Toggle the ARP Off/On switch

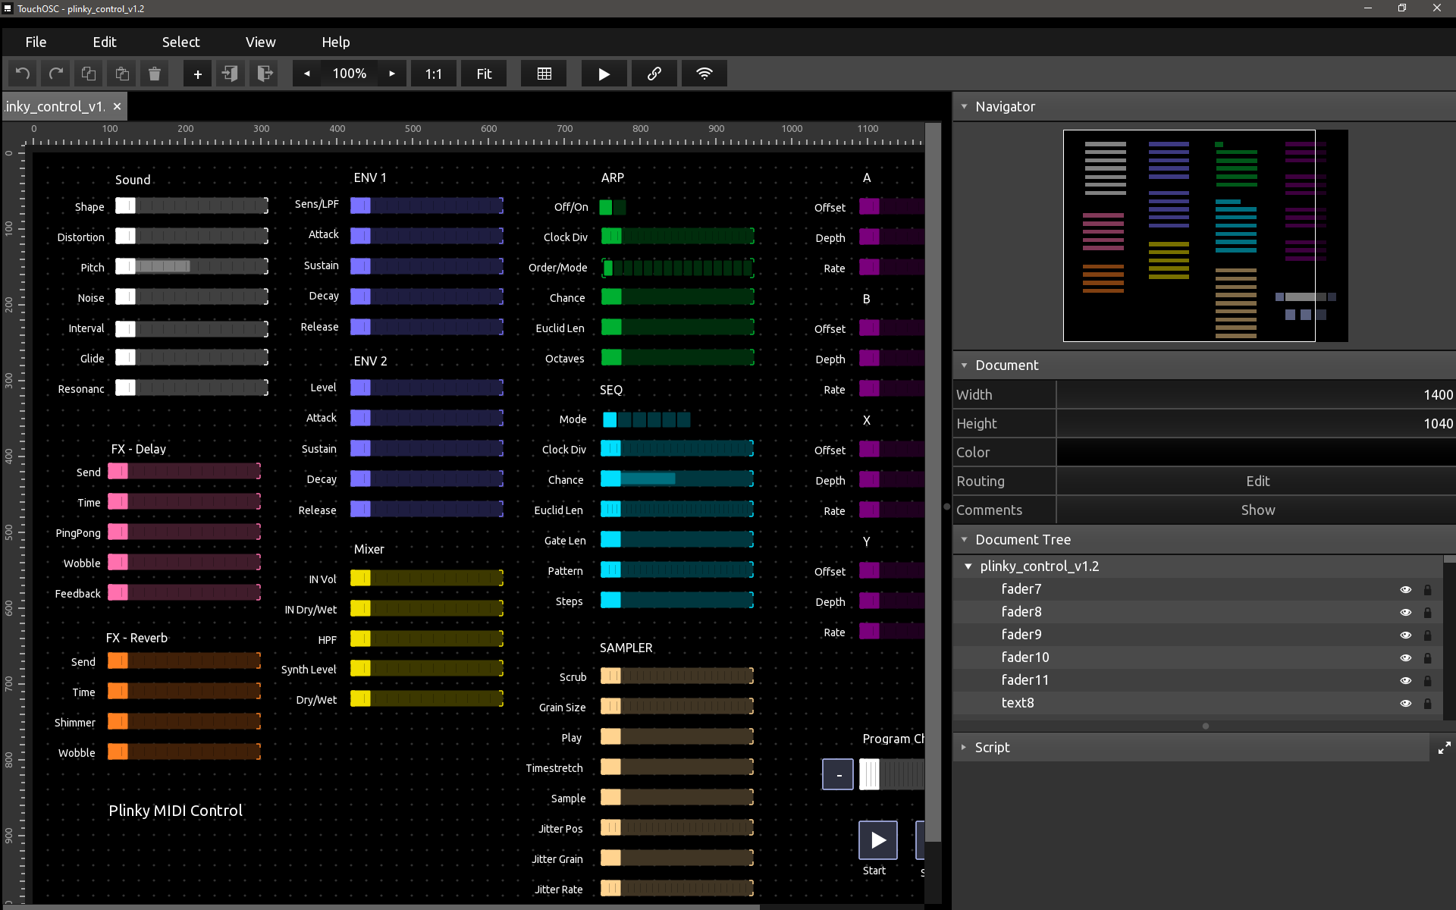point(613,207)
